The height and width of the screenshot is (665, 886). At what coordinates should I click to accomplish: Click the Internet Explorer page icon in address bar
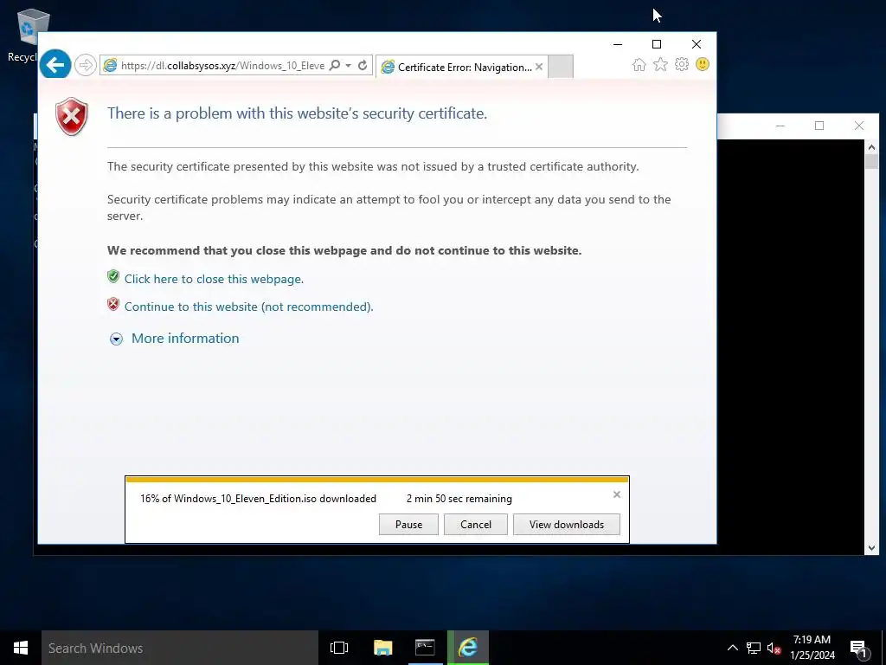coord(111,66)
